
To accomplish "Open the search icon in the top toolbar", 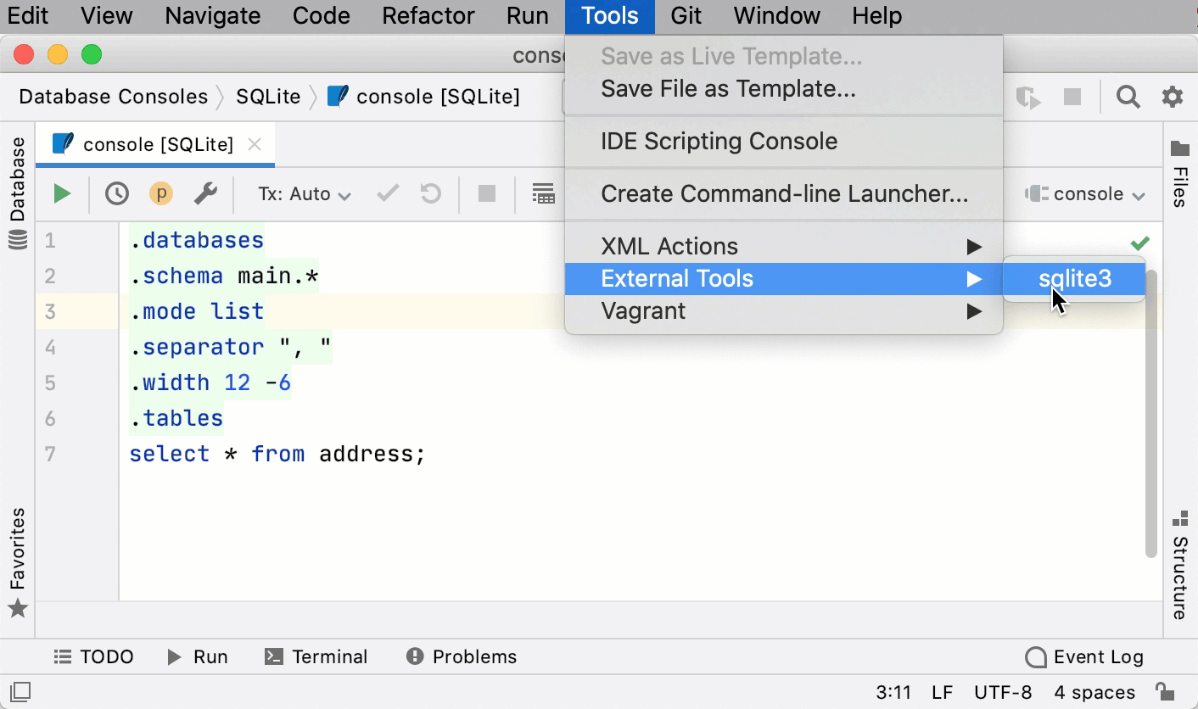I will (x=1128, y=96).
